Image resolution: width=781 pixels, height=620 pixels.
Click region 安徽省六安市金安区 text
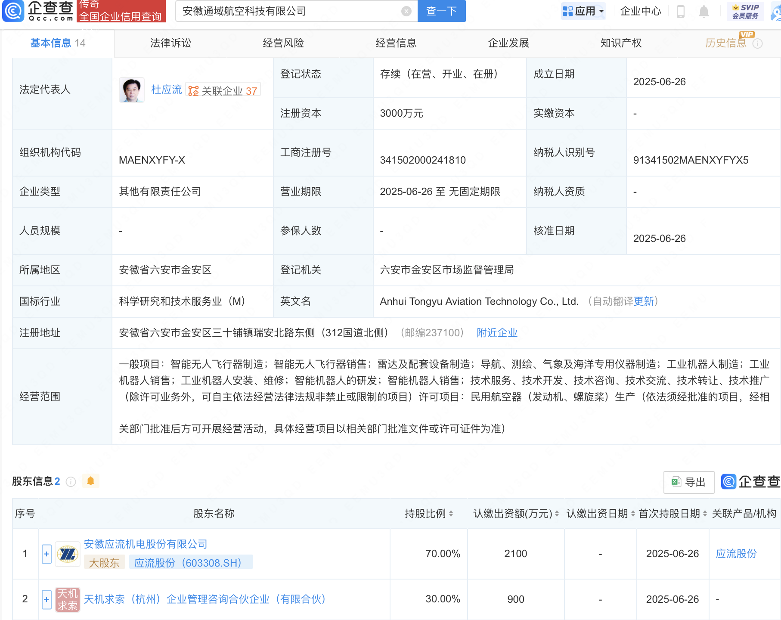click(x=165, y=270)
